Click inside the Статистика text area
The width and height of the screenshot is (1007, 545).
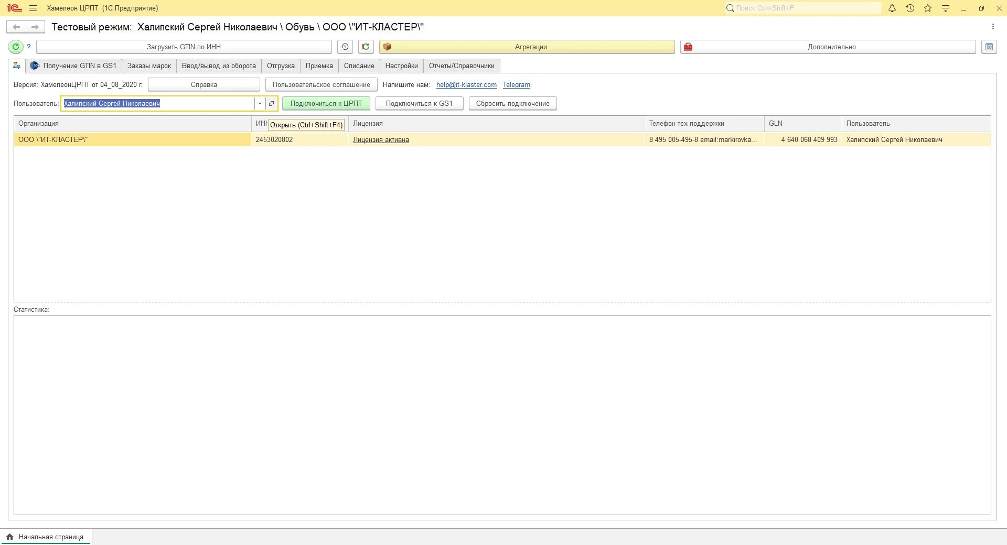coord(502,415)
